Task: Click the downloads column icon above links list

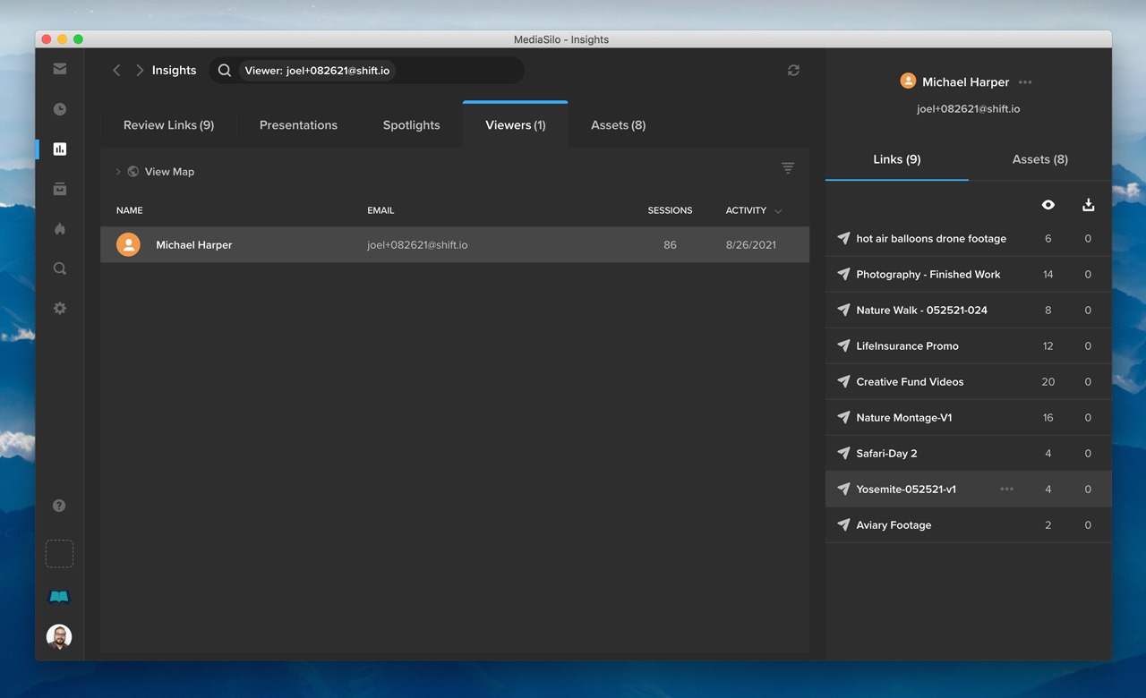Action: 1088,205
